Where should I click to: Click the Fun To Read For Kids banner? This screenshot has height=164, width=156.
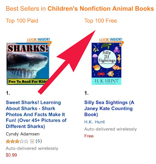(28, 82)
